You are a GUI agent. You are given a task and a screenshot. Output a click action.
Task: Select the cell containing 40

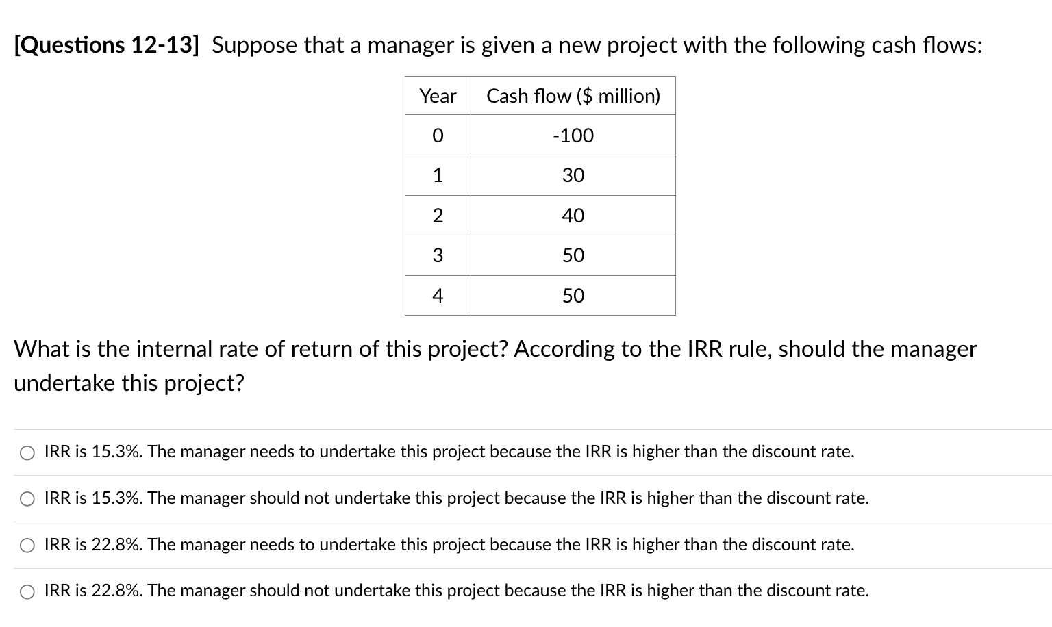click(x=573, y=216)
